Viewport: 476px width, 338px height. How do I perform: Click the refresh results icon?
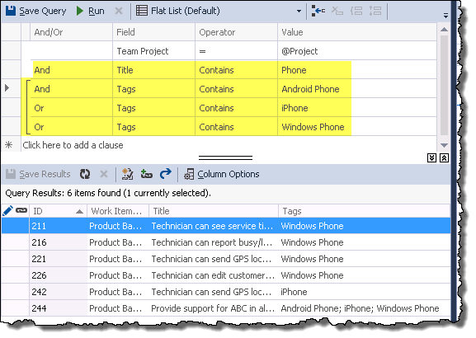85,174
